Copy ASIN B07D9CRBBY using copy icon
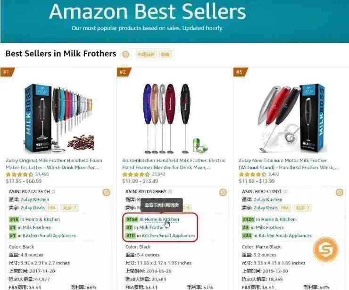Viewport: 349px width, 290px height. coord(170,191)
